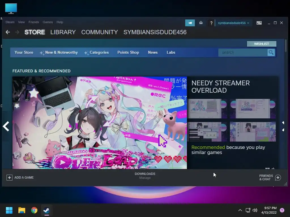Open the Steam menu
Screen dimensions: 290x217
click(x=10, y=22)
